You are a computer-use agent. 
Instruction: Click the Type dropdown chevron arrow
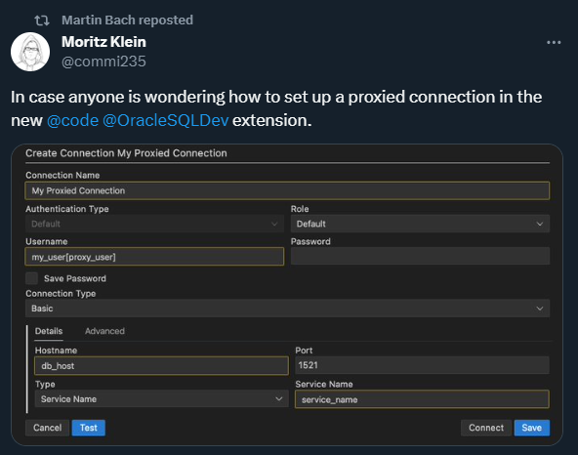(279, 399)
